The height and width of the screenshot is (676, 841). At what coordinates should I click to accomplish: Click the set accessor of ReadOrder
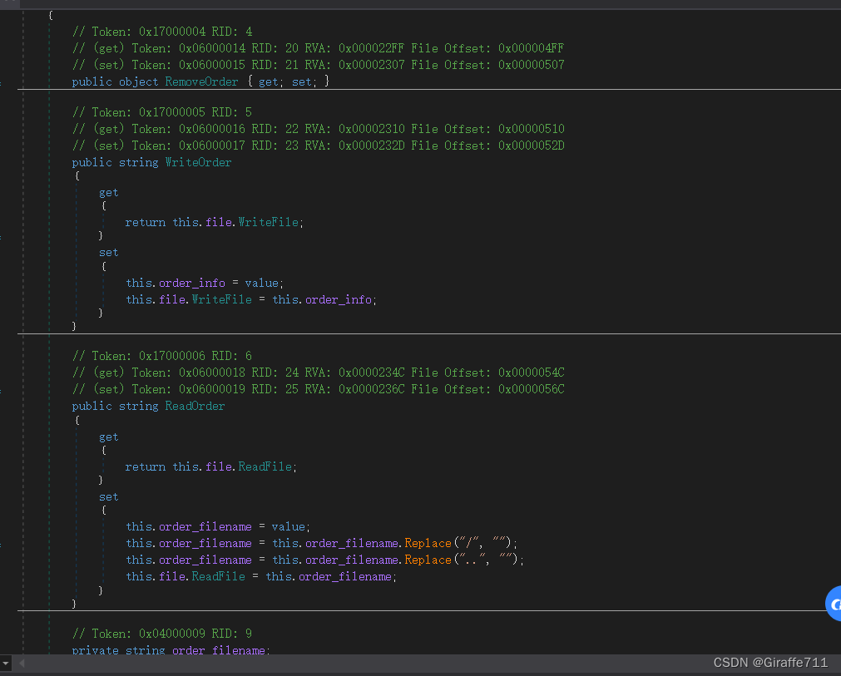(x=109, y=496)
